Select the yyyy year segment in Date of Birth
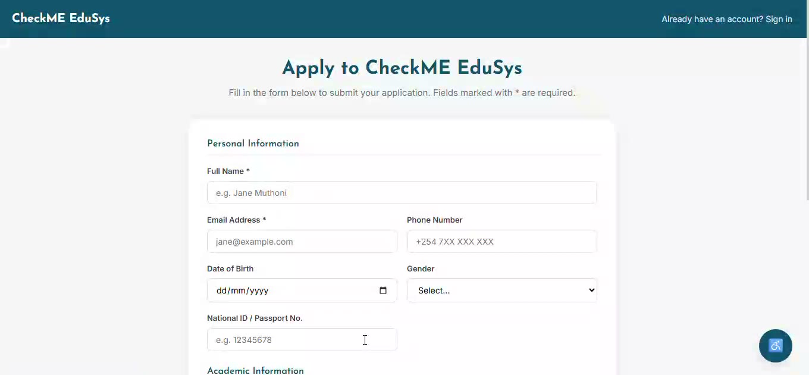Viewport: 809px width, 375px height. (259, 290)
